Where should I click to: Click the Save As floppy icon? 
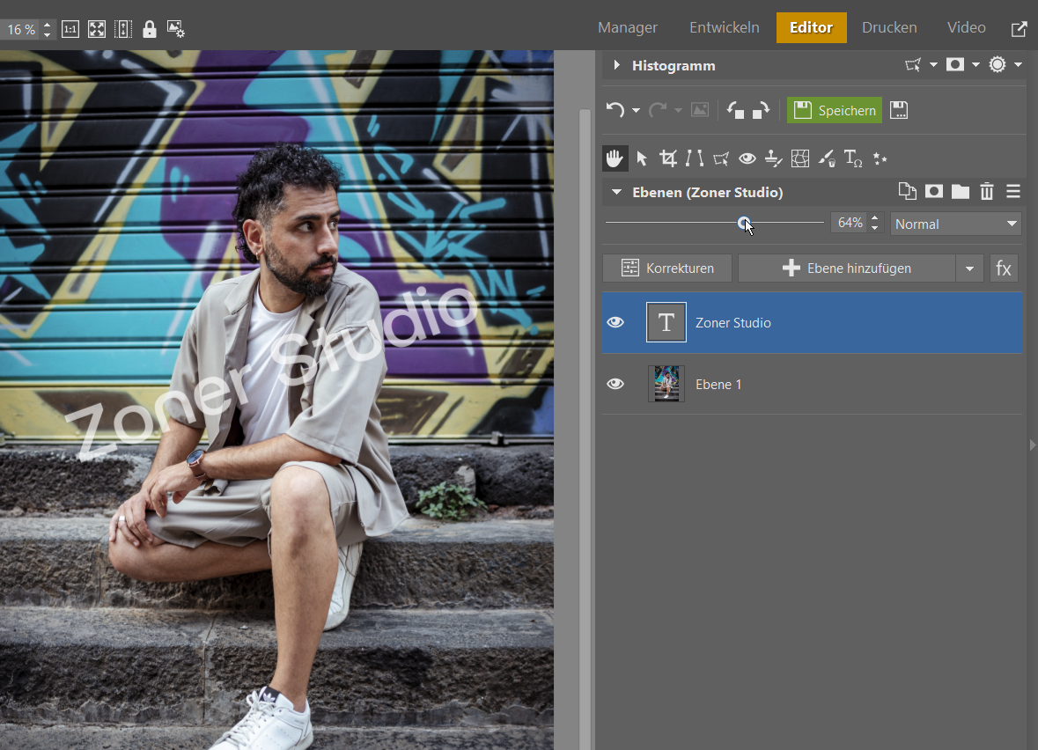899,110
